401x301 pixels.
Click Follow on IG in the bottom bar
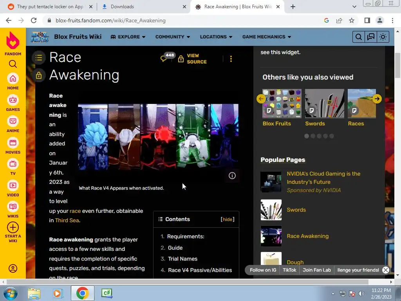[263, 270]
